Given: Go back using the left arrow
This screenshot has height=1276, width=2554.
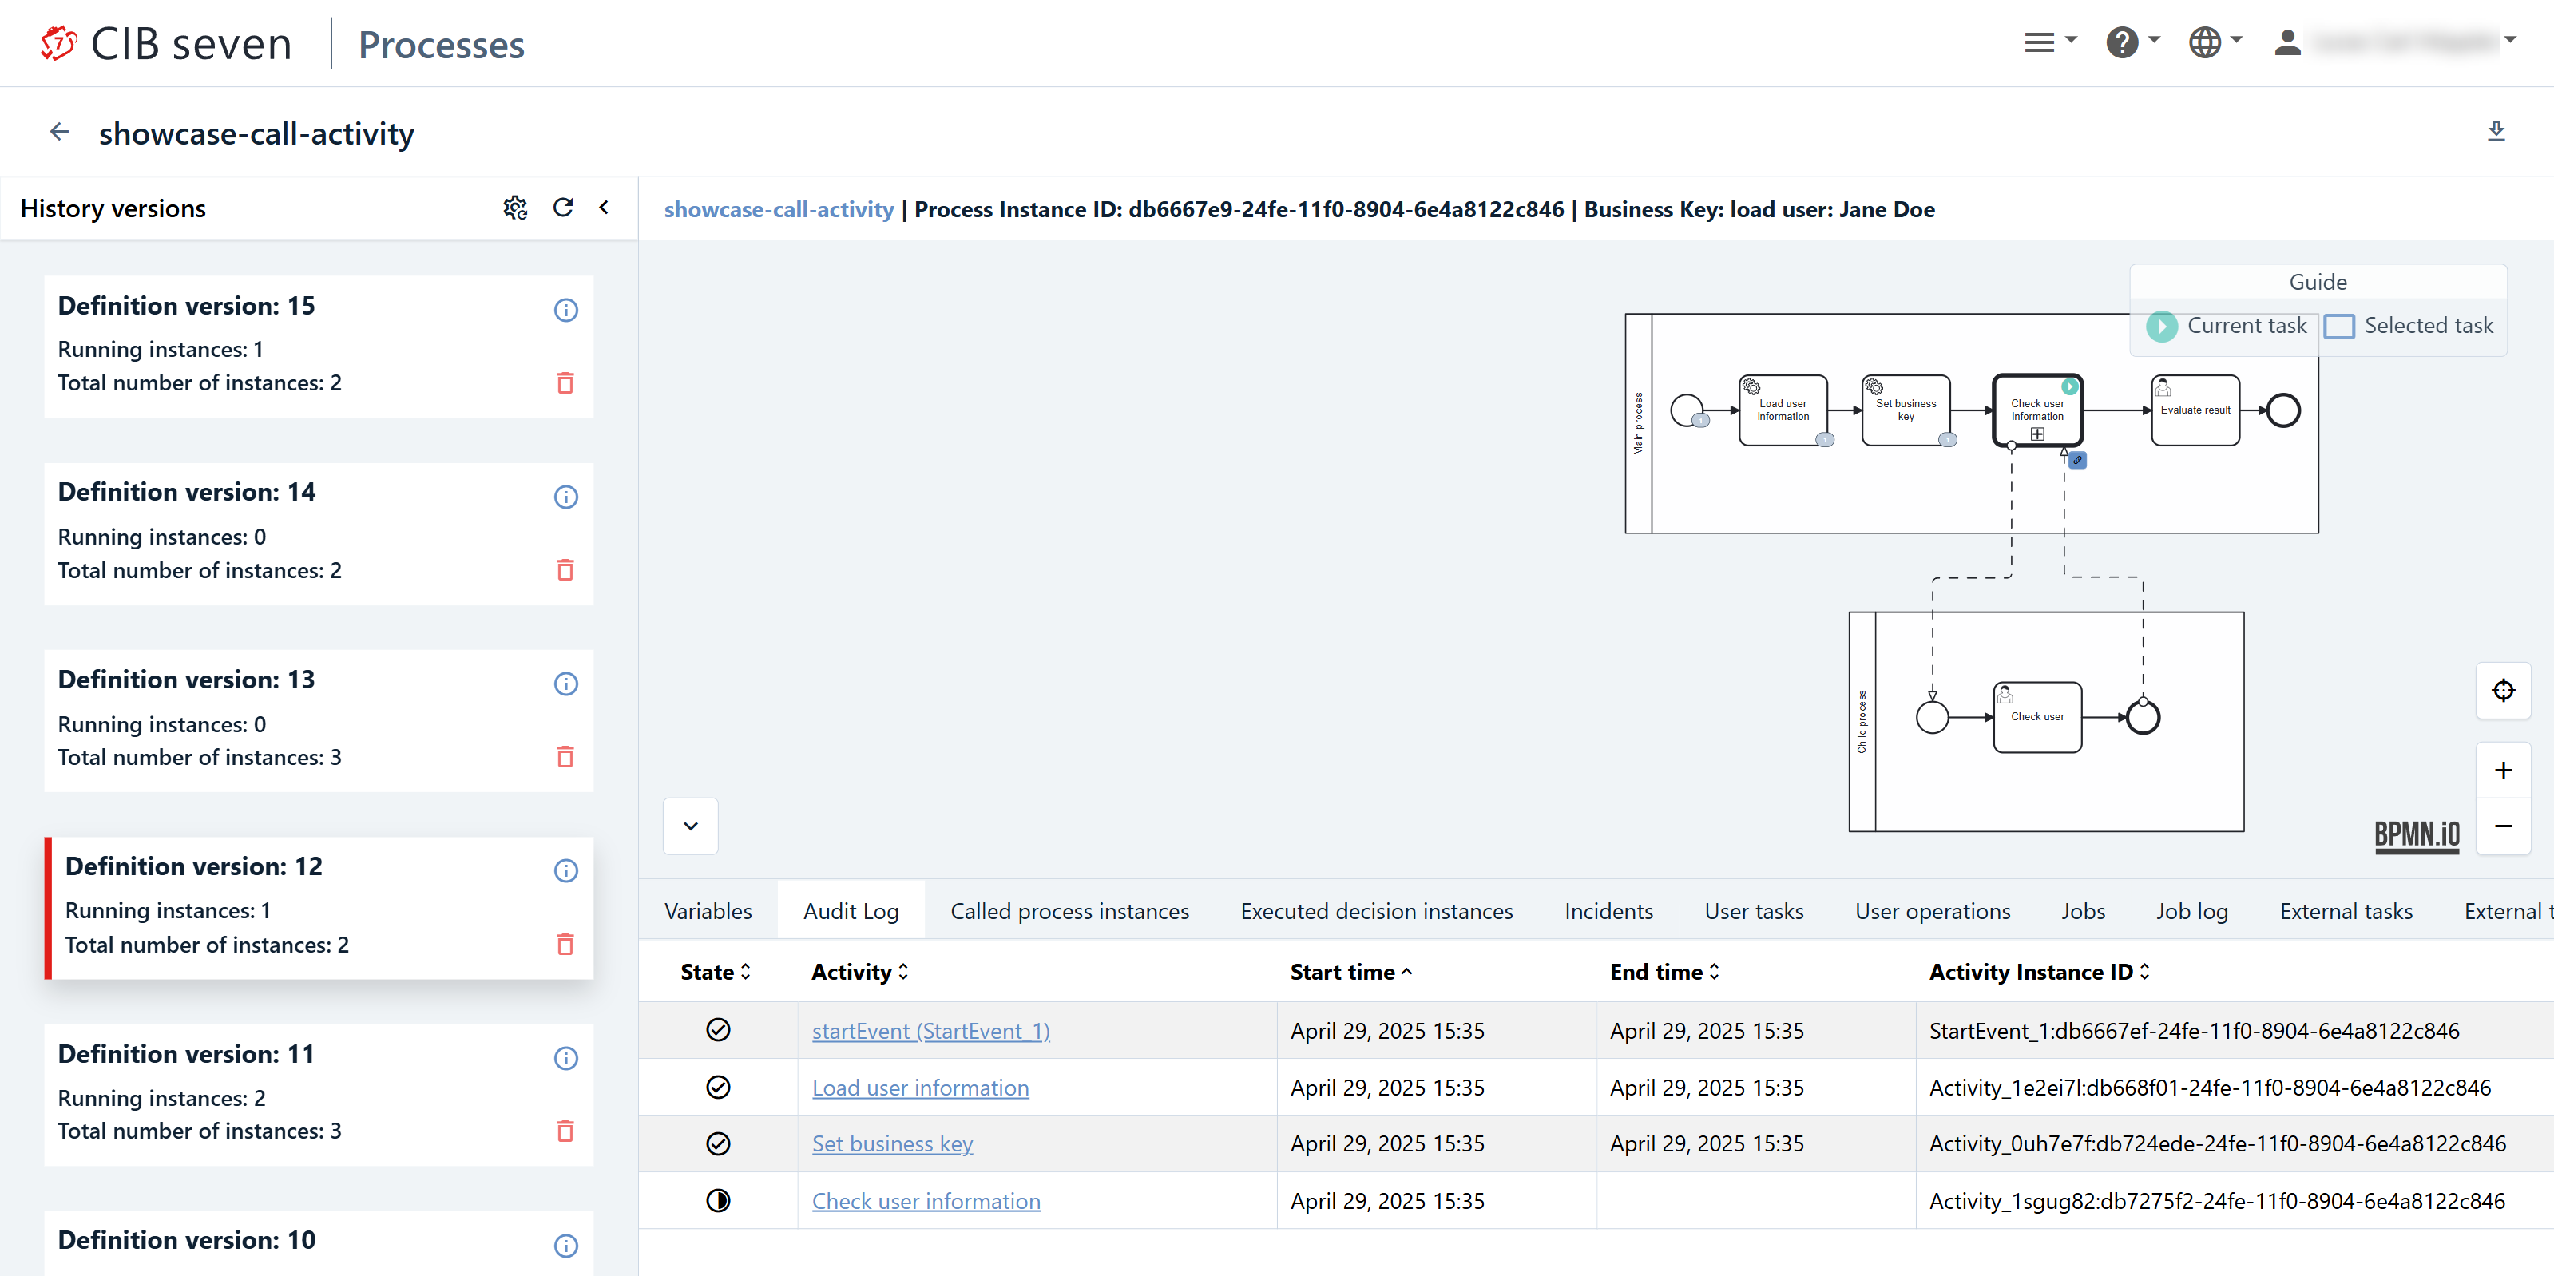Looking at the screenshot, I should [x=59, y=132].
